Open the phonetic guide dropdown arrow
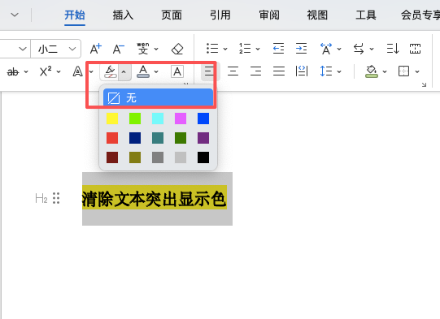 (x=156, y=49)
